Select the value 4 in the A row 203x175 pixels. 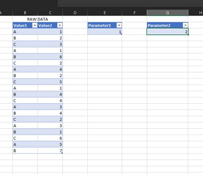pyautogui.click(x=50, y=69)
